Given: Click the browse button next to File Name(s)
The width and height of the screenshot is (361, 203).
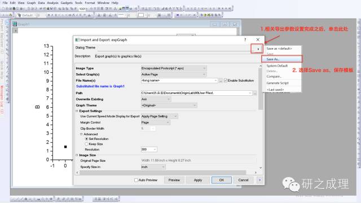Looking at the screenshot, I should pyautogui.click(x=221, y=81).
